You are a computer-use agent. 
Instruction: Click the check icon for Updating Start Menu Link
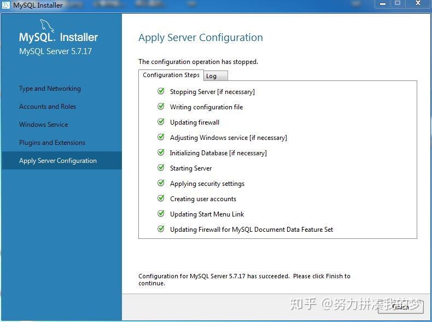point(161,213)
